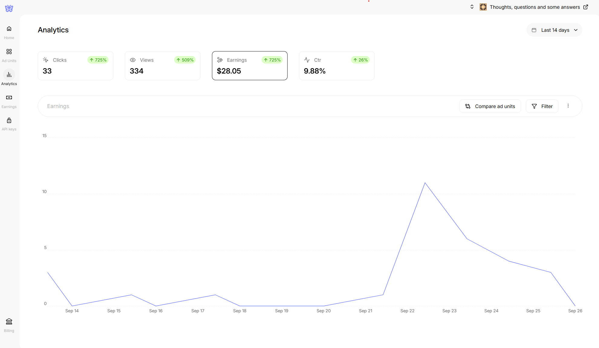599x348 pixels.
Task: Click the three-dot more options icon
Action: point(568,106)
